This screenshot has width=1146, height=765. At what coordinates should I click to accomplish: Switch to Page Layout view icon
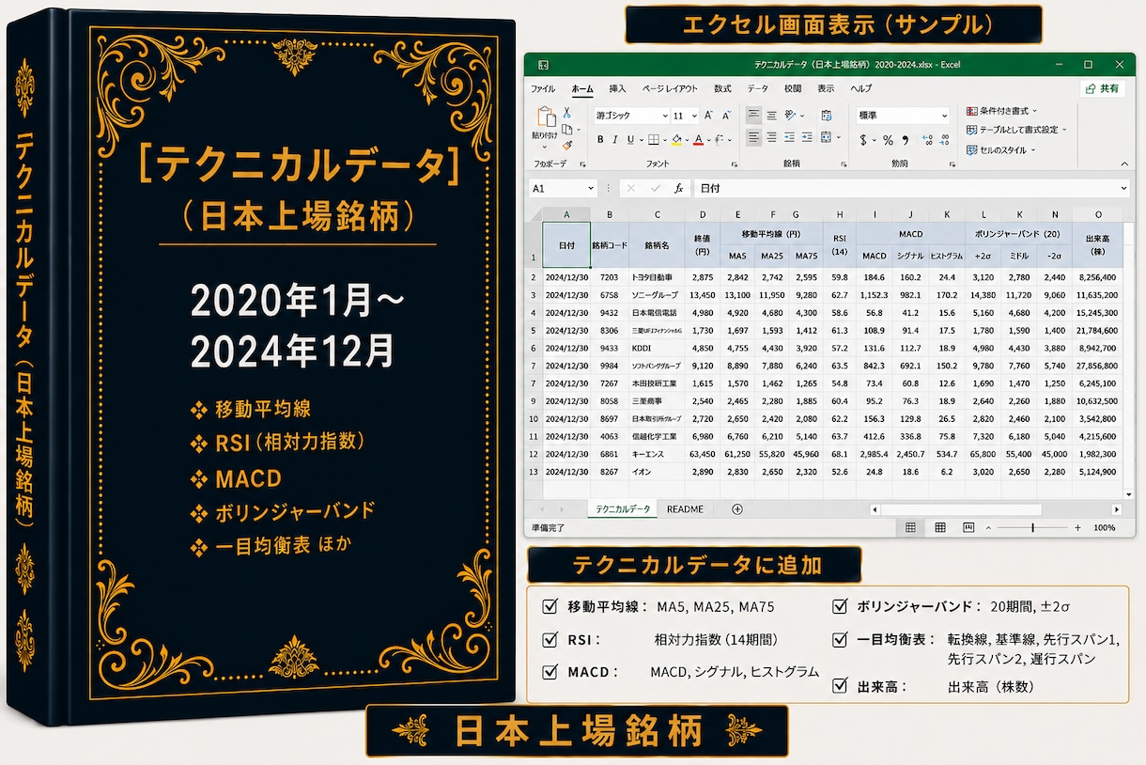(x=940, y=528)
